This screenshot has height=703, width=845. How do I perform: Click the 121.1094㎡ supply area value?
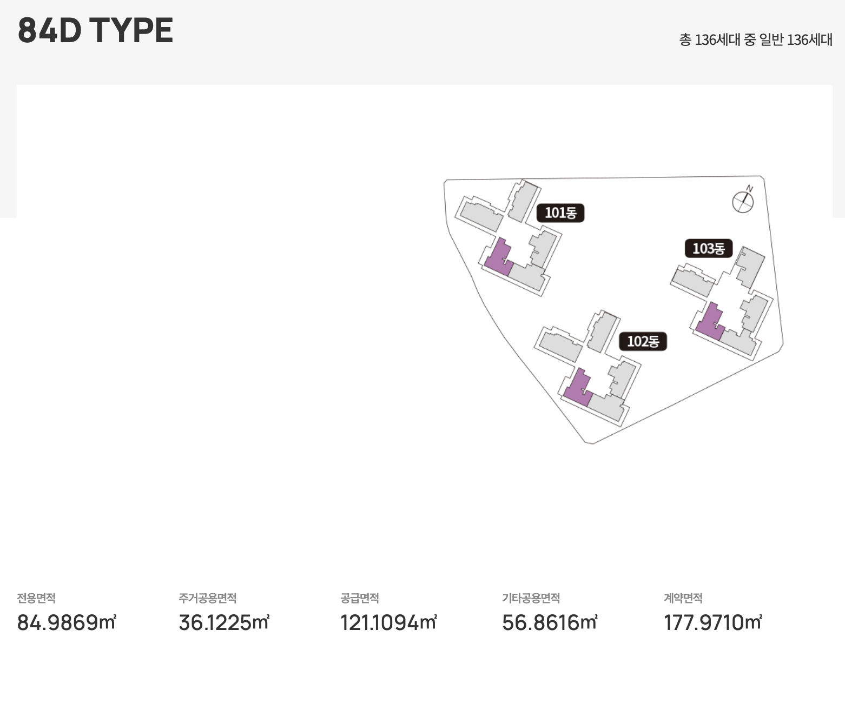pos(388,622)
